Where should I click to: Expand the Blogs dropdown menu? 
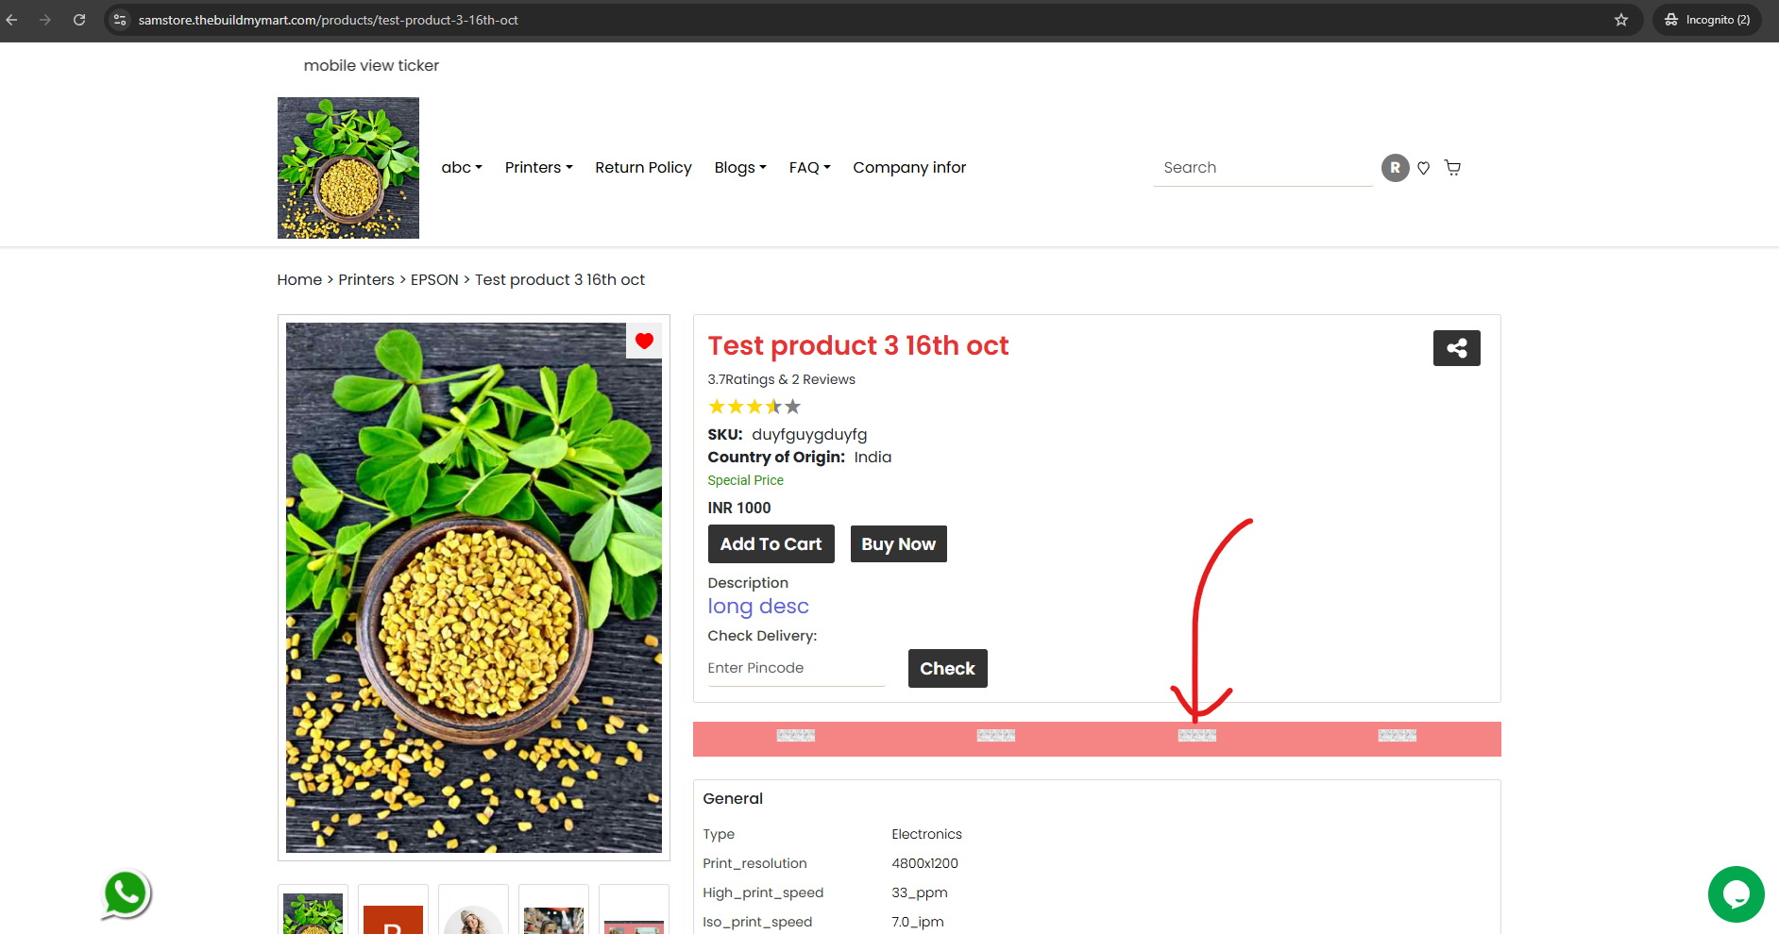740,168
